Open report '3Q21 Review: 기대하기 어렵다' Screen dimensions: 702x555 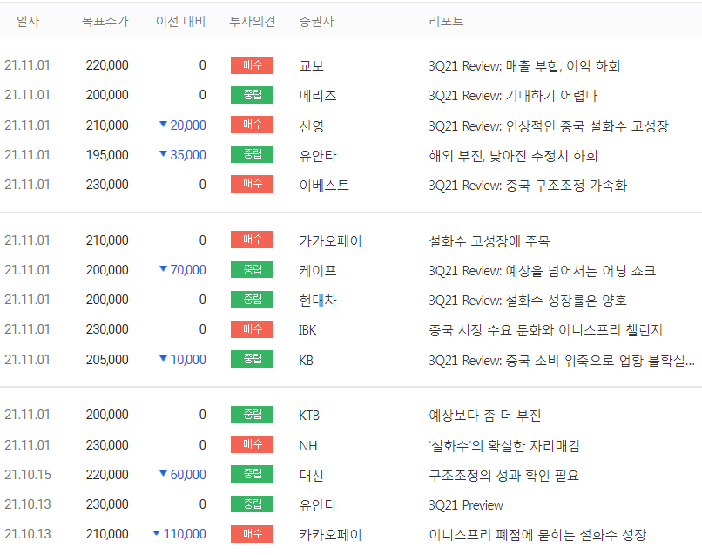513,96
